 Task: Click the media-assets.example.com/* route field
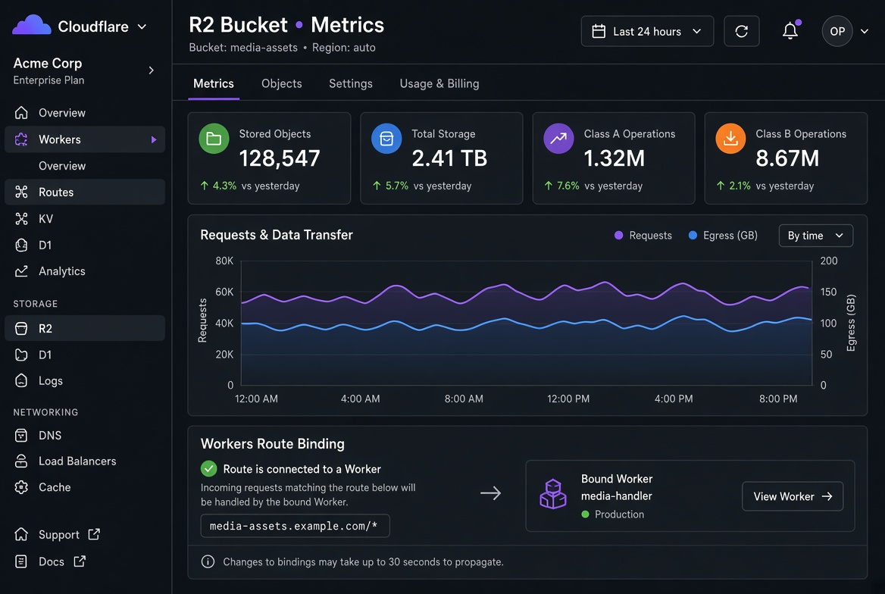click(x=296, y=526)
